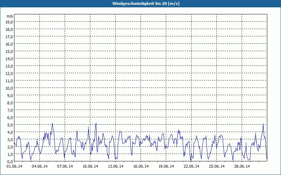Image resolution: width=281 pixels, height=175 pixels.
Task: Select the 18,0 y-axis value
Action: coord(9,29)
